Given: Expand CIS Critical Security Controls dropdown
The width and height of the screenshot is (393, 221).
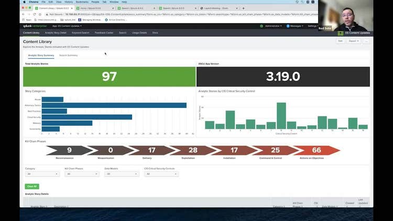Looking at the screenshot, I should click(161, 174).
